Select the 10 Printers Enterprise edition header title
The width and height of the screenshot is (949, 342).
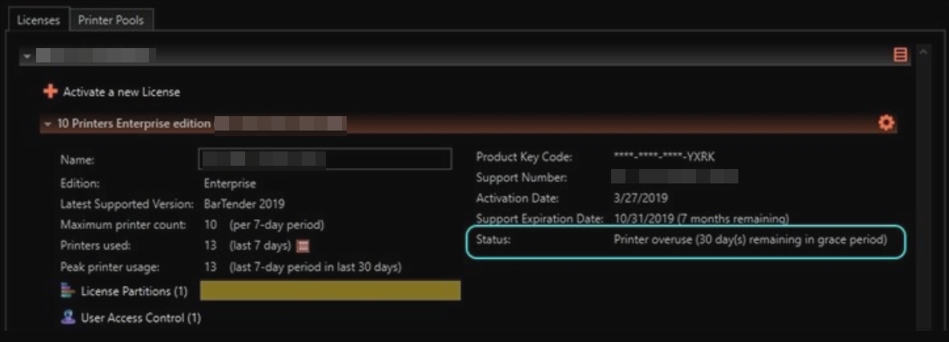(x=134, y=123)
